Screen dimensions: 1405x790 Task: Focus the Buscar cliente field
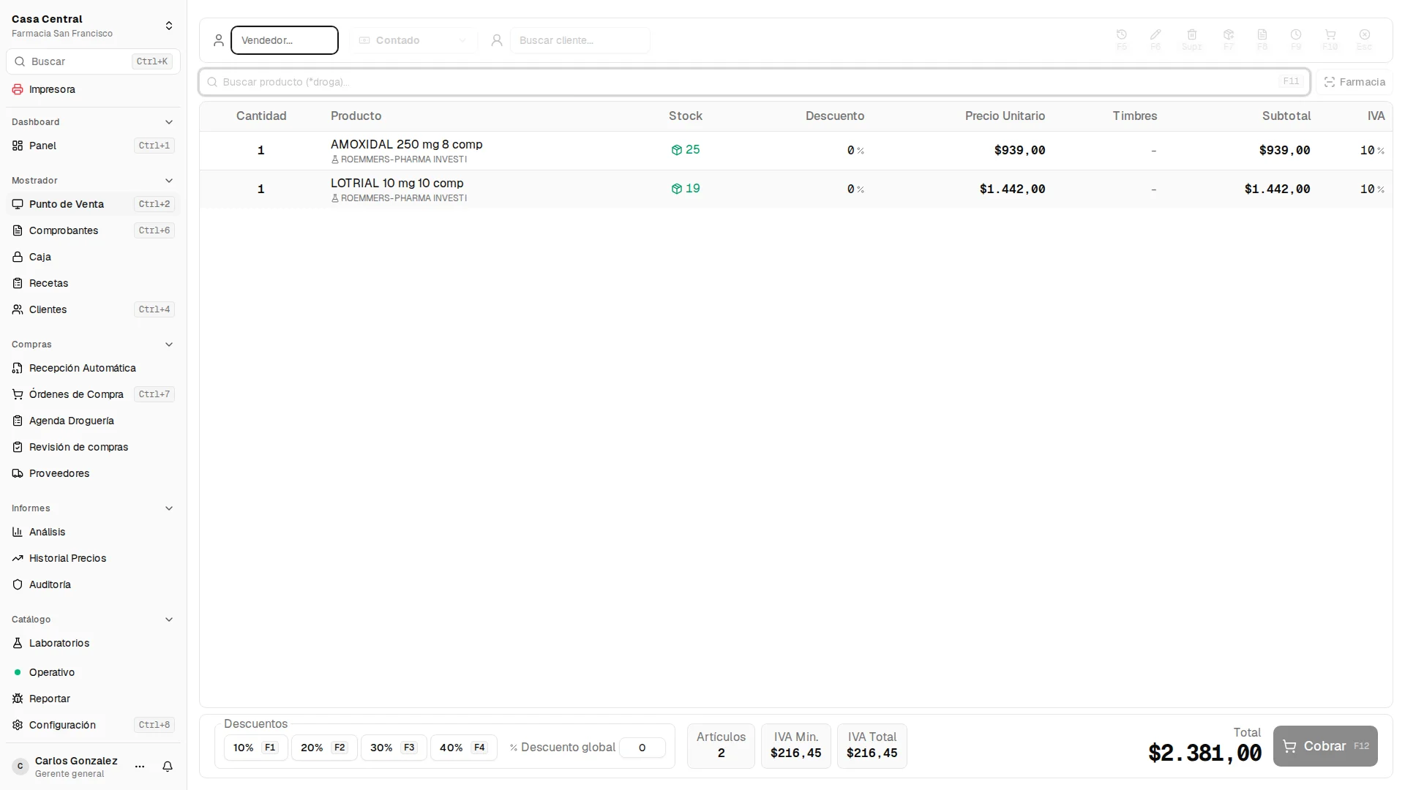580,40
